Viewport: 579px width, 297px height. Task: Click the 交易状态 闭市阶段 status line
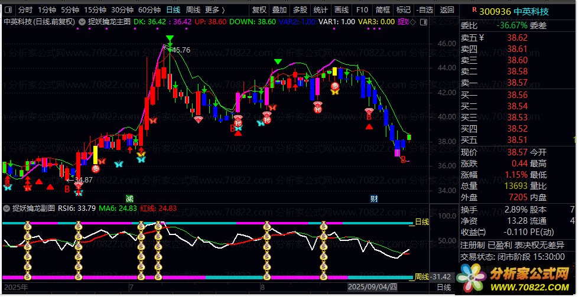pos(512,257)
